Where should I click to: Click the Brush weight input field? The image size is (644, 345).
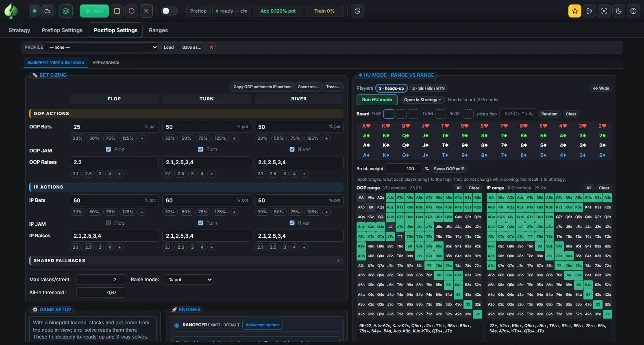404,169
